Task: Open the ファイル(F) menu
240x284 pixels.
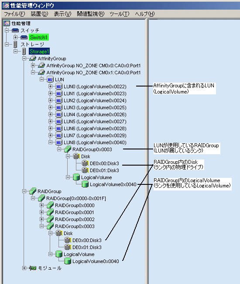Action: 14,14
